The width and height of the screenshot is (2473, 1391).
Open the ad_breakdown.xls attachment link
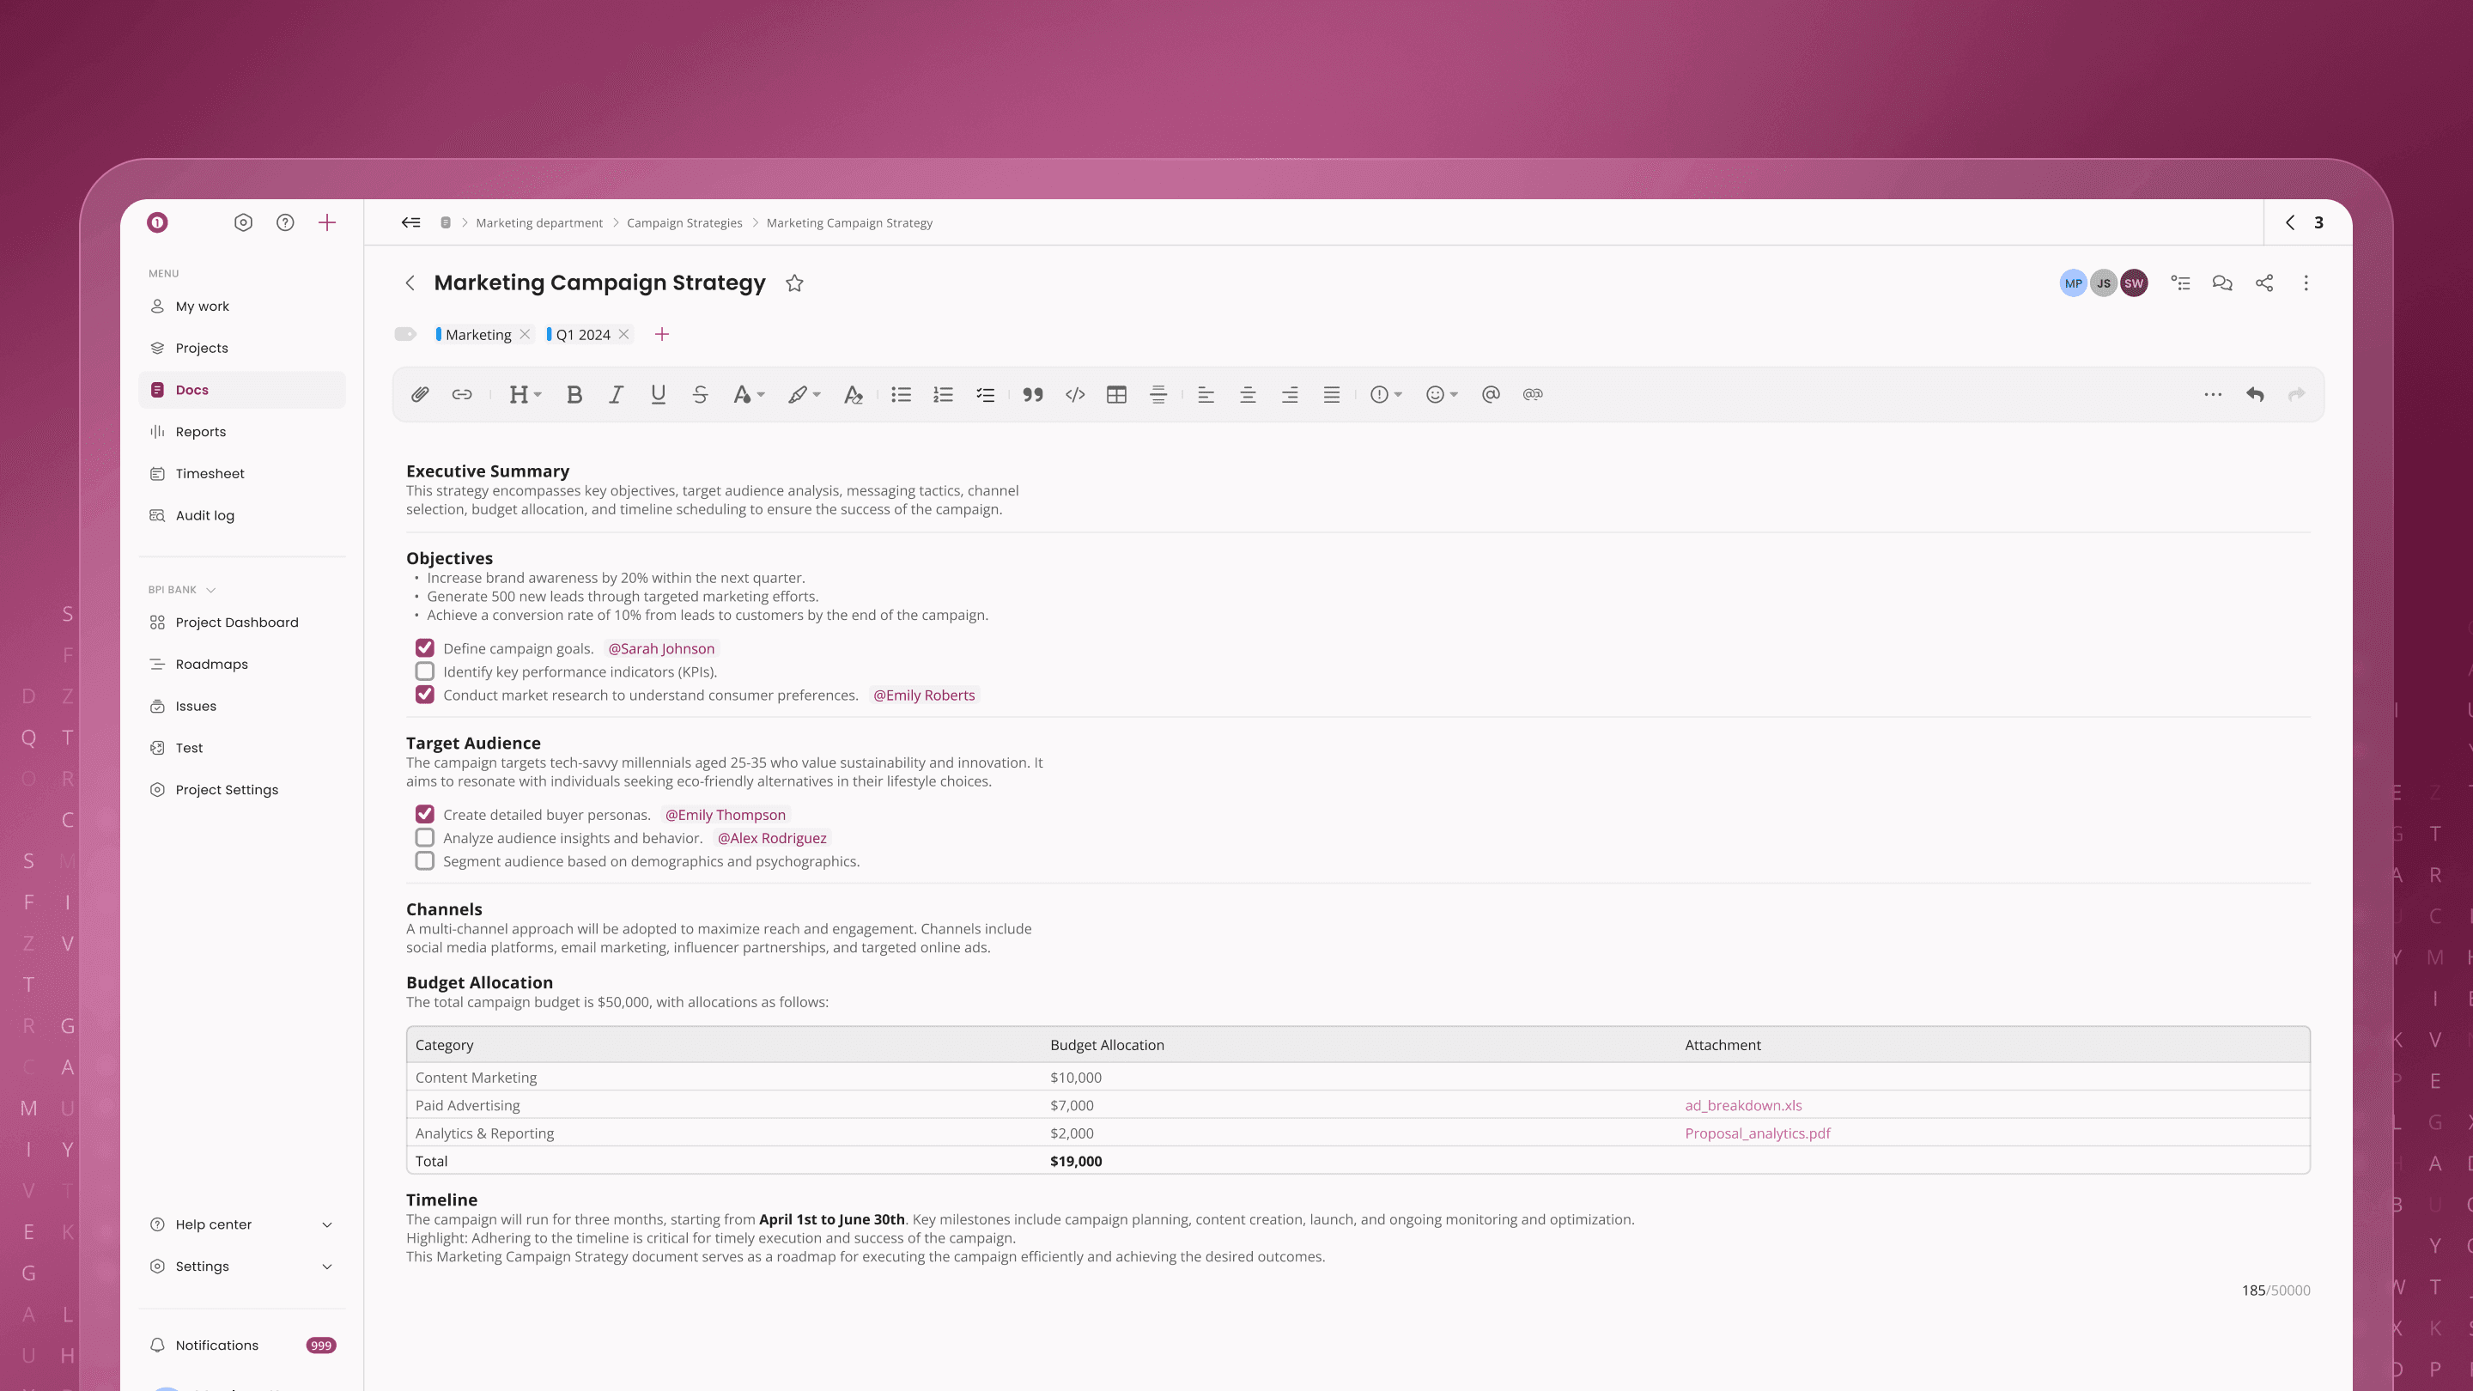tap(1742, 1106)
